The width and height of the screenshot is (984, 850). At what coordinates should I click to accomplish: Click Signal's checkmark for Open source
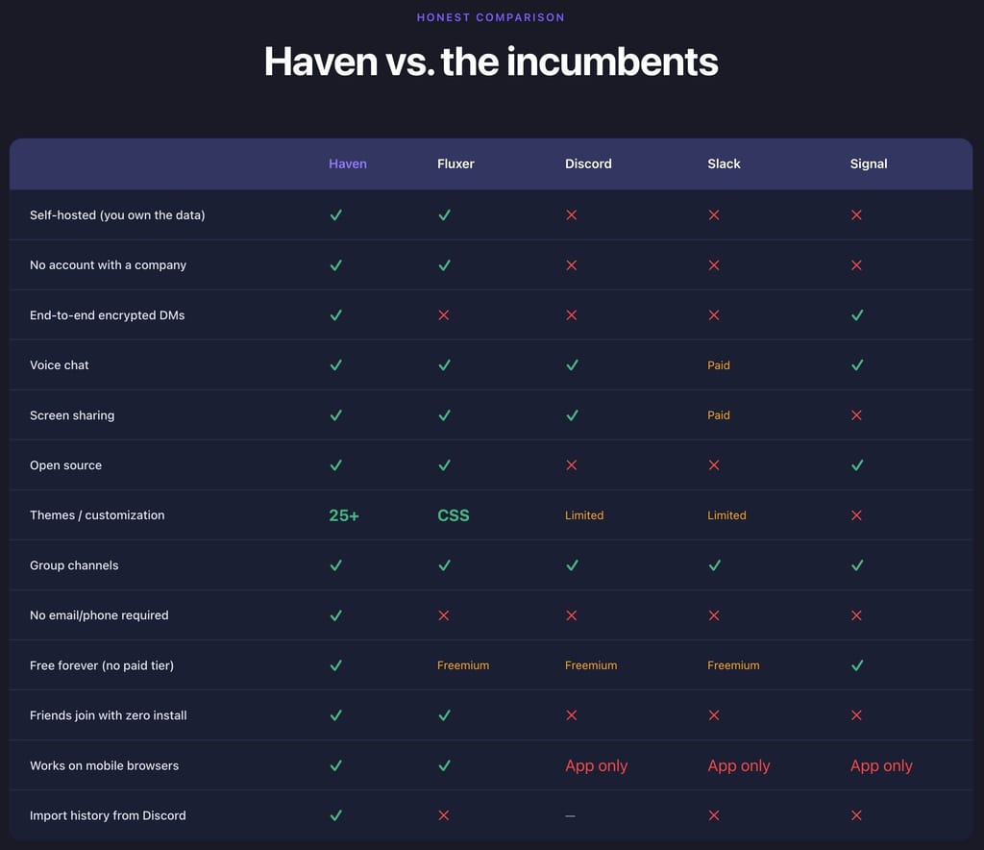pyautogui.click(x=856, y=465)
